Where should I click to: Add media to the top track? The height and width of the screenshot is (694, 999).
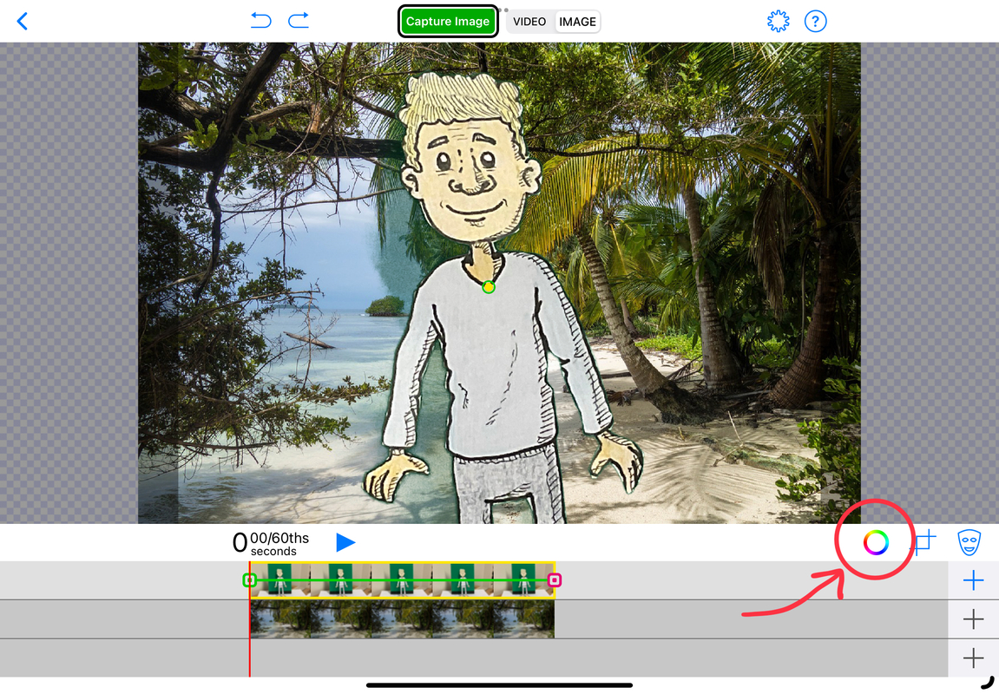(973, 580)
